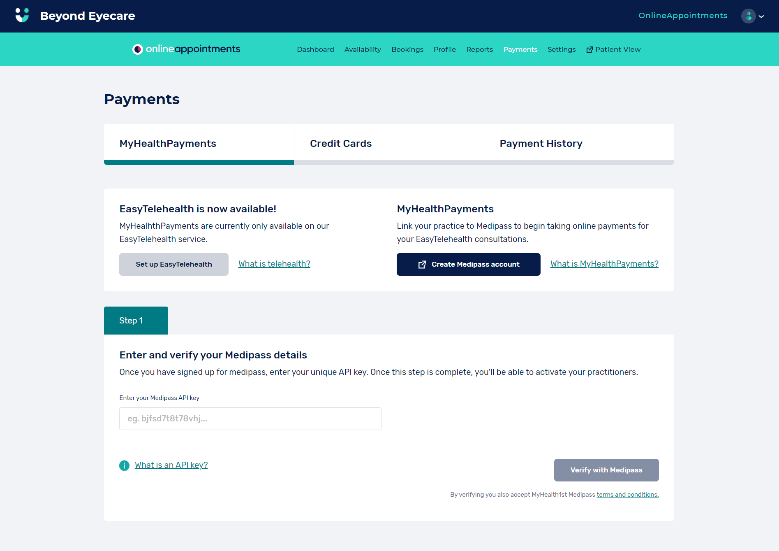779x551 pixels.
Task: Switch to the Credit Cards tab
Action: click(388, 144)
